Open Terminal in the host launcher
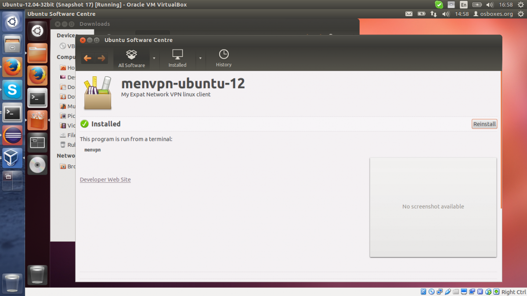This screenshot has height=296, width=527. pyautogui.click(x=12, y=113)
